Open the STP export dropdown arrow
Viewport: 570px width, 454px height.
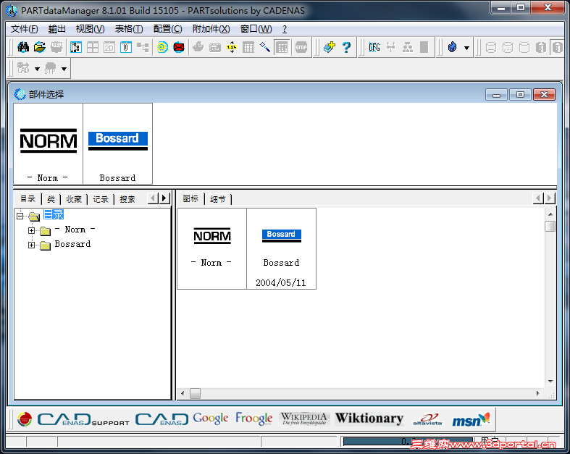pyautogui.click(x=64, y=69)
